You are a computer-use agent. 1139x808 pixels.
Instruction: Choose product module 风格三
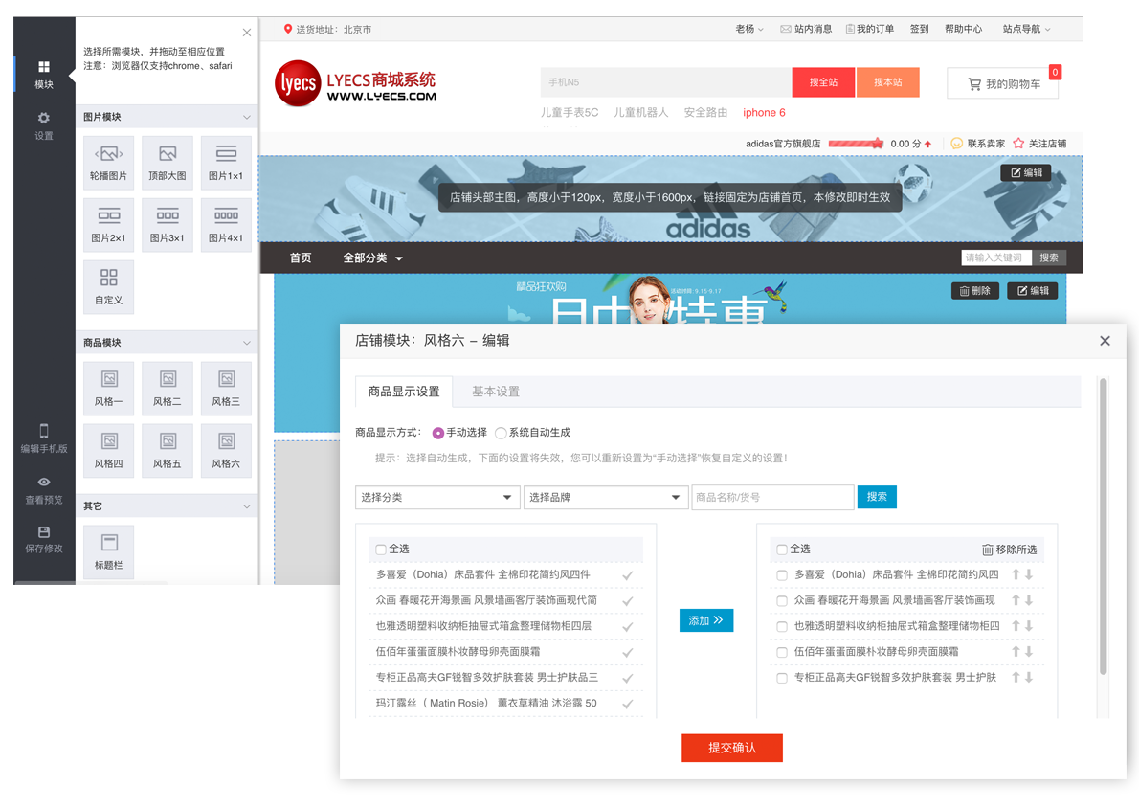click(x=226, y=388)
